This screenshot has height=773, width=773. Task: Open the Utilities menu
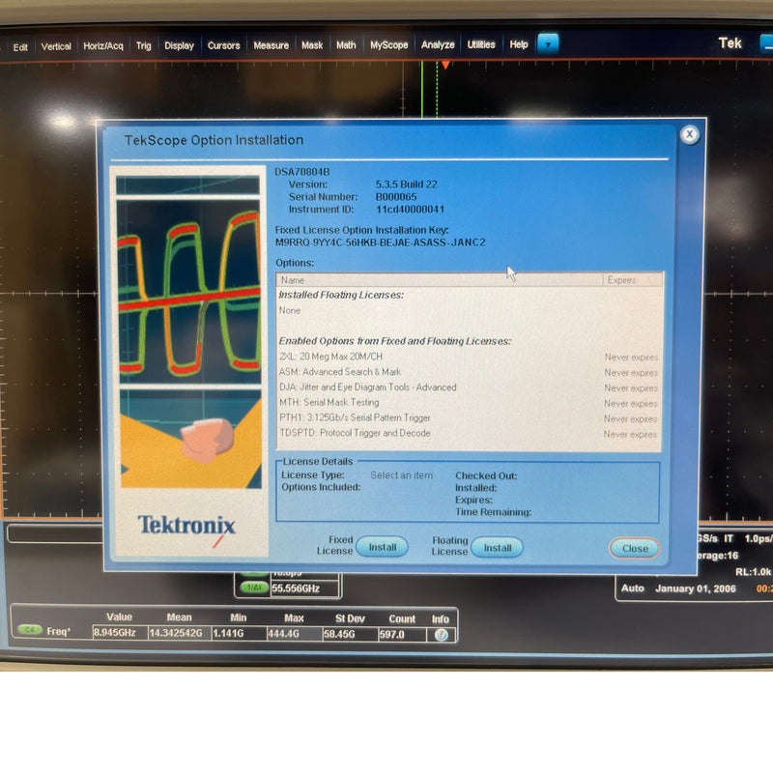tap(480, 44)
